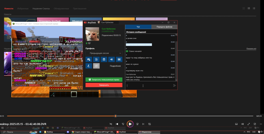Viewport: 264px width, 134px height.
Task: Click Запросить повышенные права green button
Action: point(104,79)
